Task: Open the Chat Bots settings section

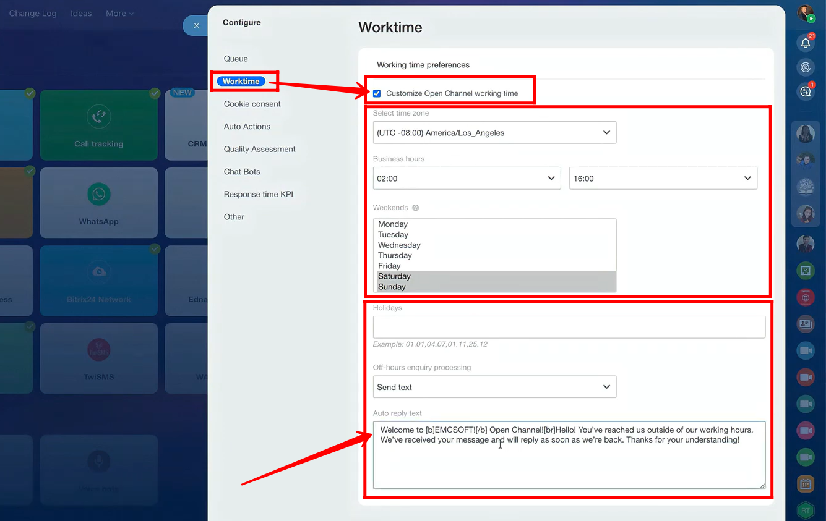Action: click(242, 172)
